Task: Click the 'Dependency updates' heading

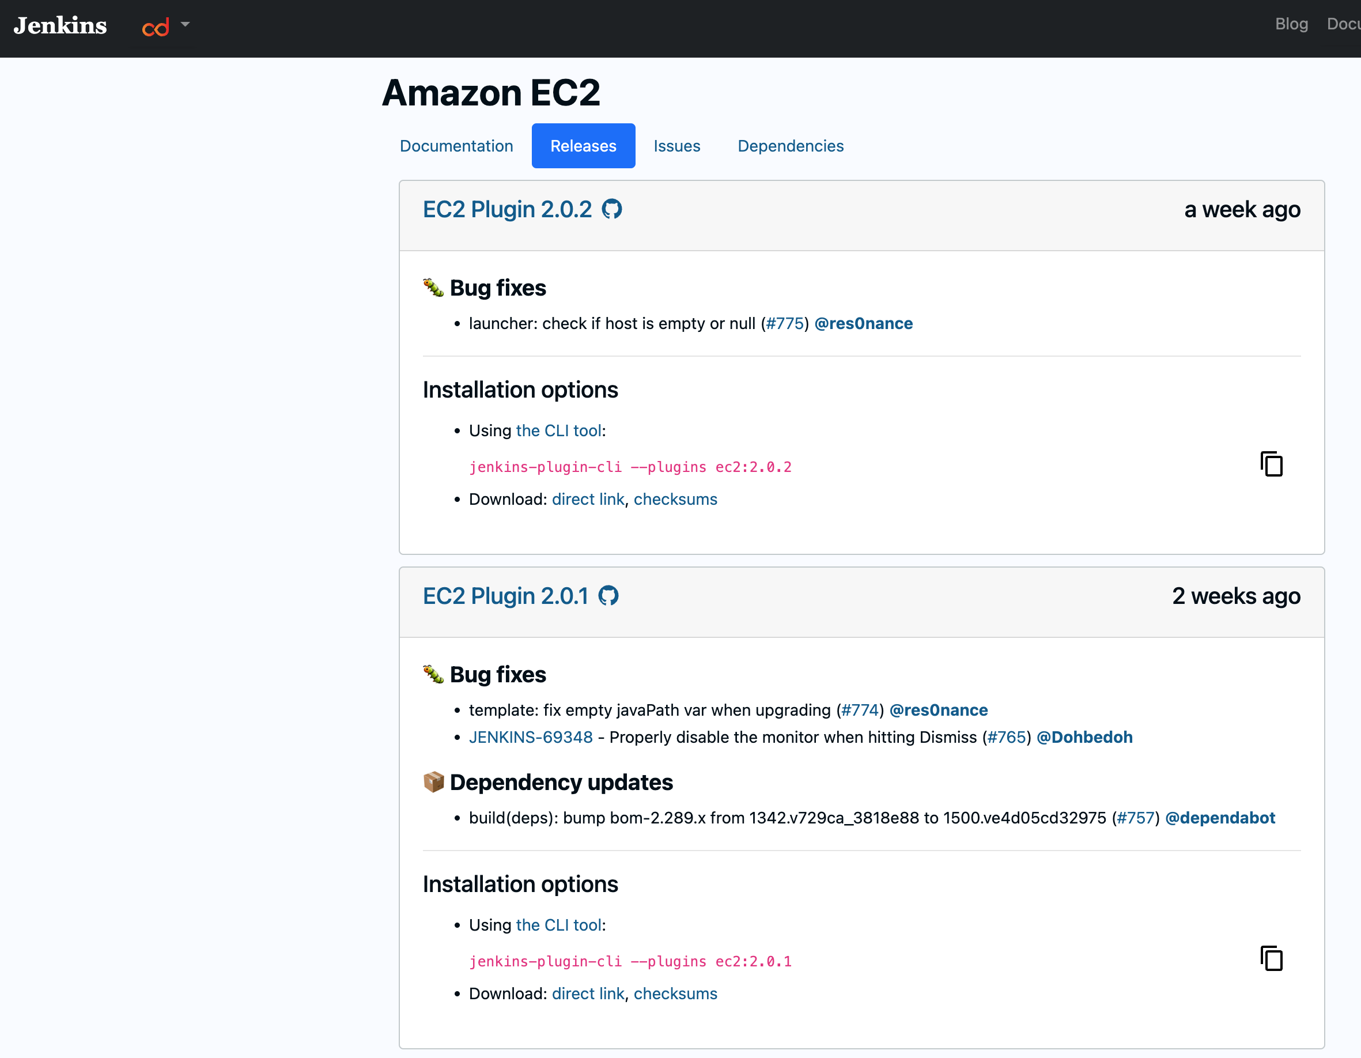Action: [x=561, y=782]
